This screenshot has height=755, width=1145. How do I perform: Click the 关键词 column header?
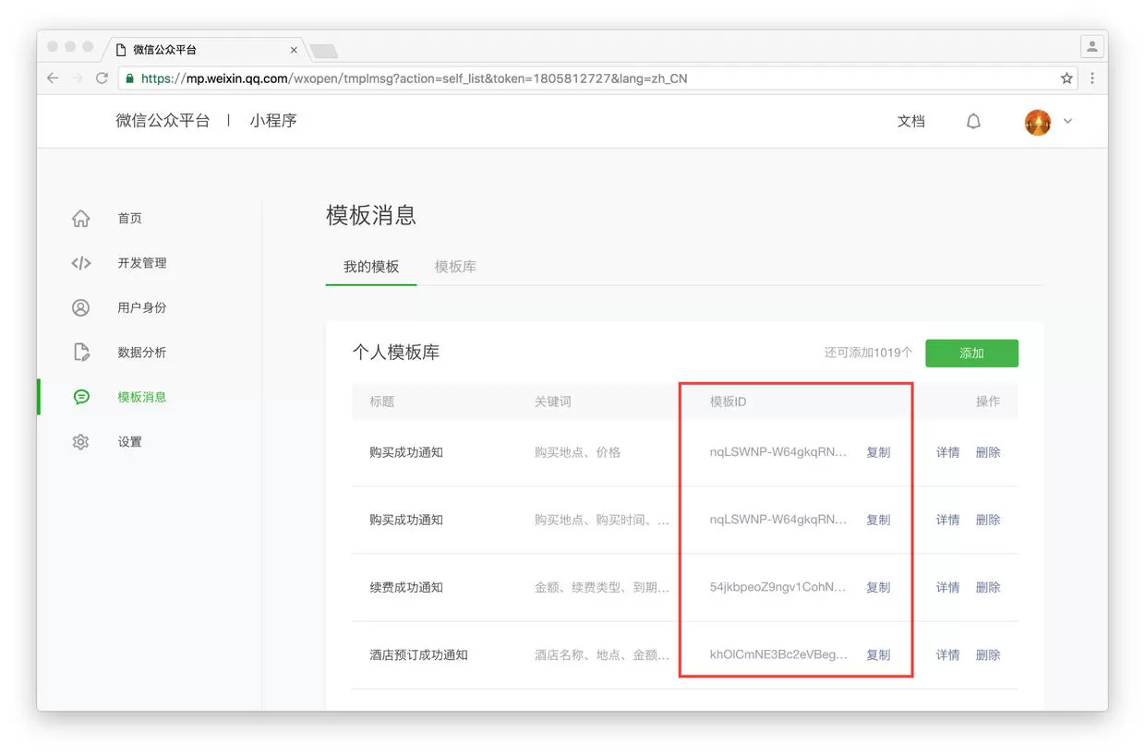pyautogui.click(x=553, y=401)
